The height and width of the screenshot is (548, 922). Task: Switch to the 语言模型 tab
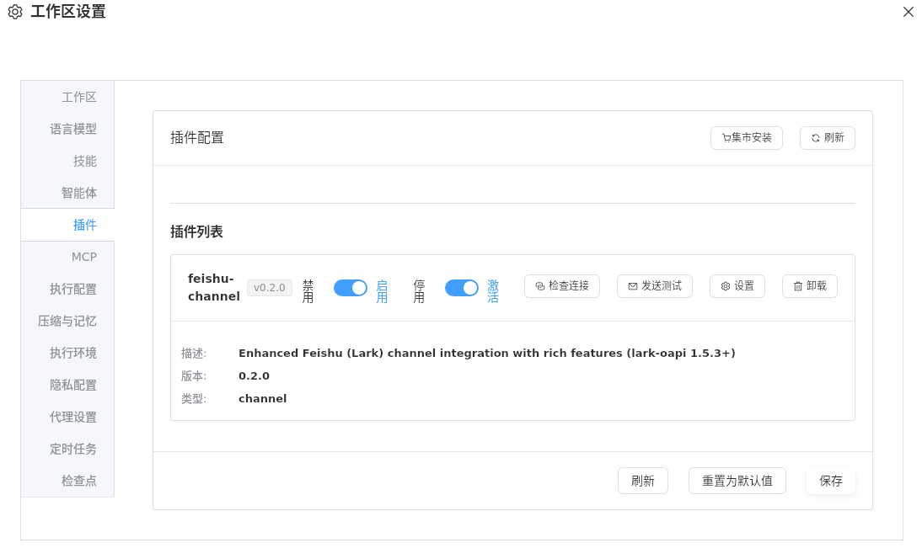click(72, 129)
